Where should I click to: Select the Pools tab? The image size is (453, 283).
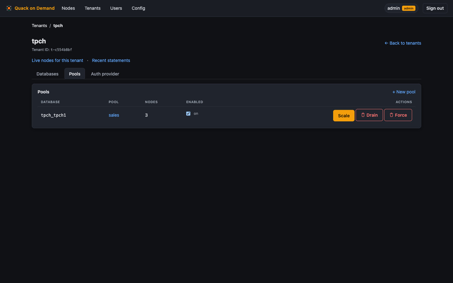(x=75, y=74)
